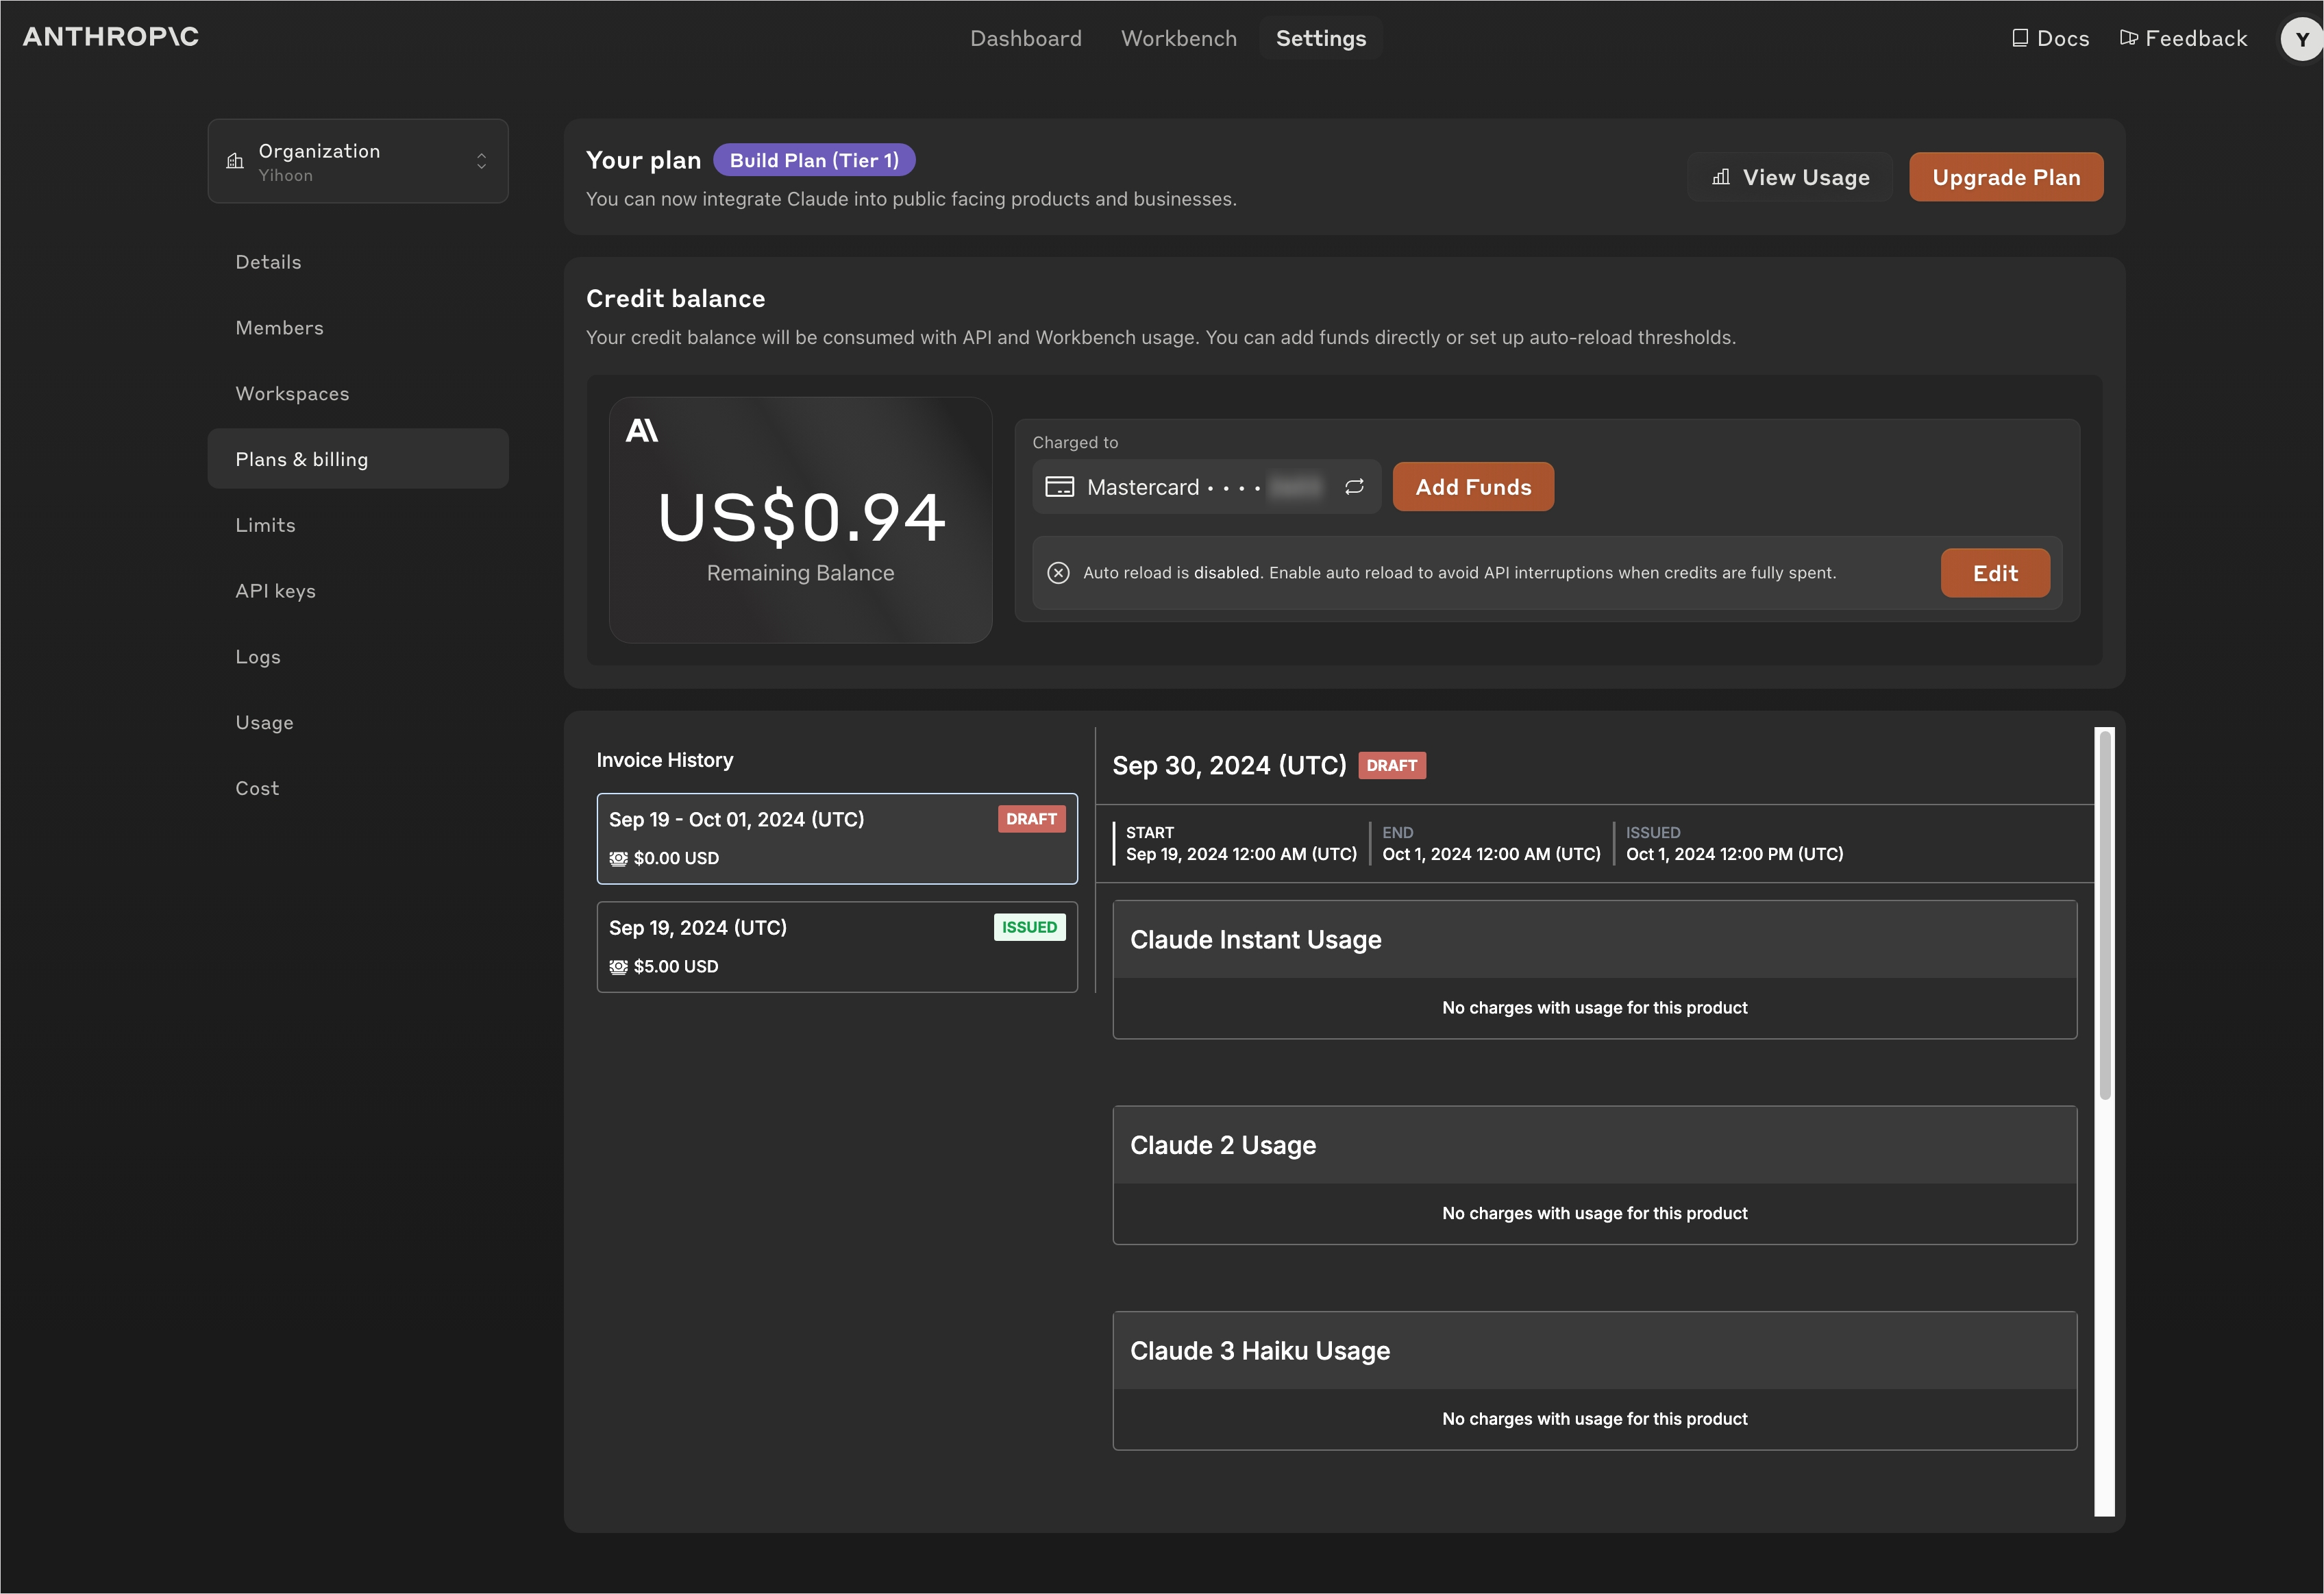Go to API keys in sidebar
Viewport: 2324px width, 1594px height.
(x=275, y=591)
